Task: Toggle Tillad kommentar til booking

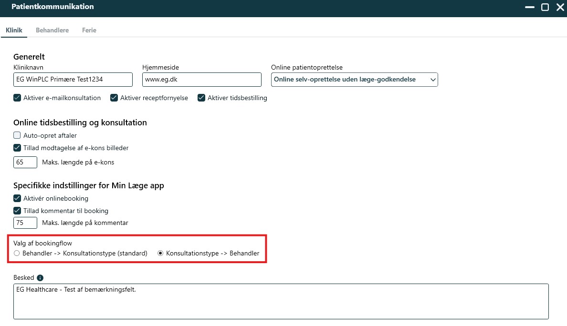Action: point(17,211)
